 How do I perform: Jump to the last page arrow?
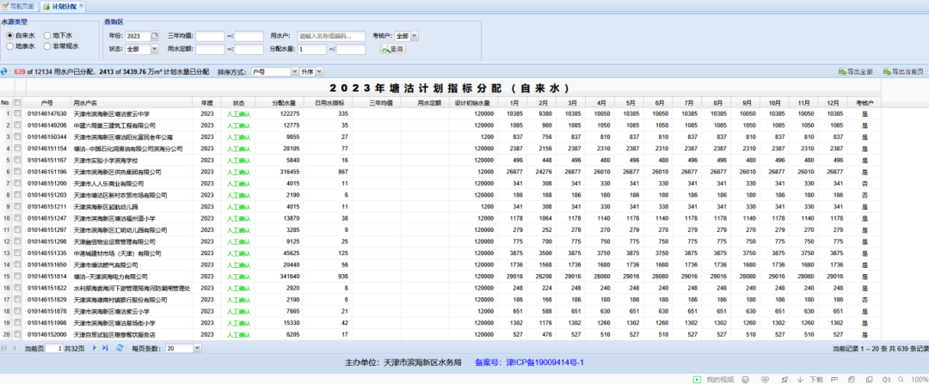pyautogui.click(x=105, y=349)
